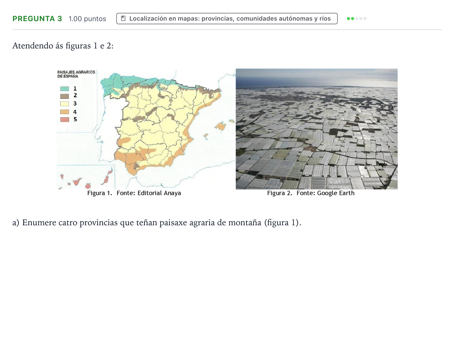This screenshot has width=454, height=348.
Task: Select the 'PREGUNTA 3' heading
Action: tap(37, 19)
